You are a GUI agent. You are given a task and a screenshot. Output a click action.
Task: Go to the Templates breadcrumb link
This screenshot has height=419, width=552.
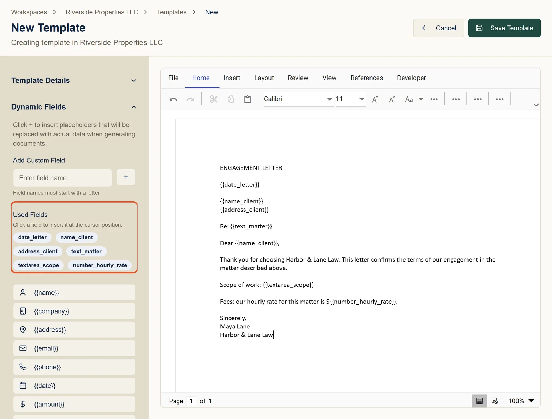[x=171, y=12]
